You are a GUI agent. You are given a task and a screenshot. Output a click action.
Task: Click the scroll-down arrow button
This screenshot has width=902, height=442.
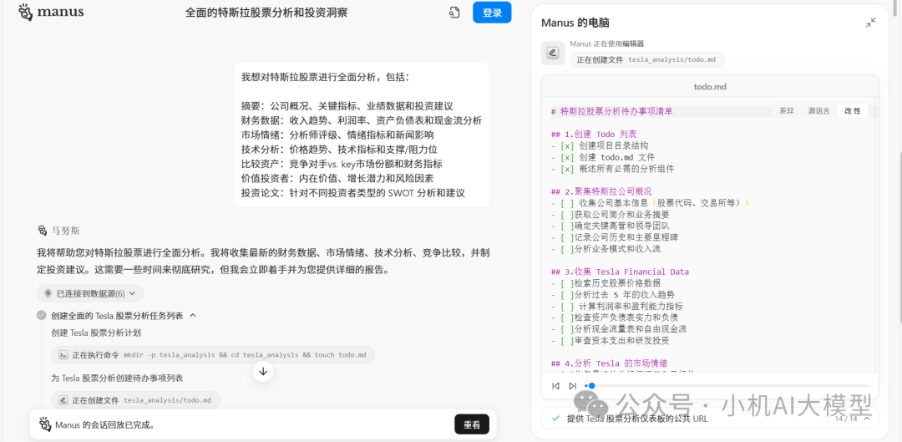263,371
